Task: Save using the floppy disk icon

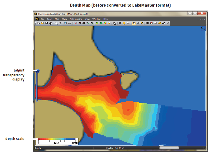Action: pyautogui.click(x=46, y=23)
